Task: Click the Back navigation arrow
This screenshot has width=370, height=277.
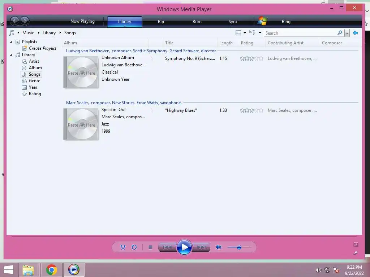Action: pos(15,21)
